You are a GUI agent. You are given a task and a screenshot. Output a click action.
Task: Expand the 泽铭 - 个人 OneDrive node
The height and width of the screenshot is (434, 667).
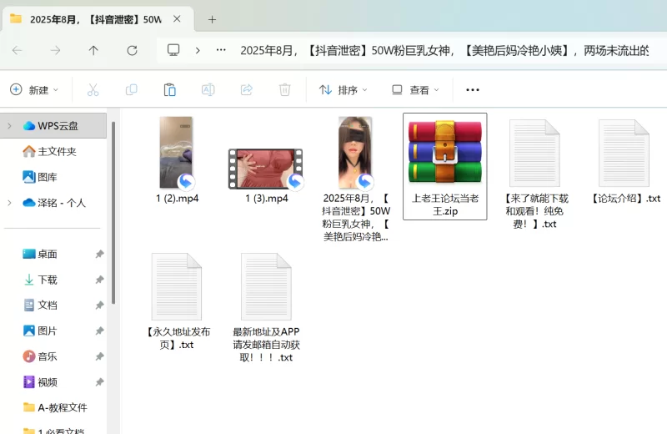pos(9,203)
